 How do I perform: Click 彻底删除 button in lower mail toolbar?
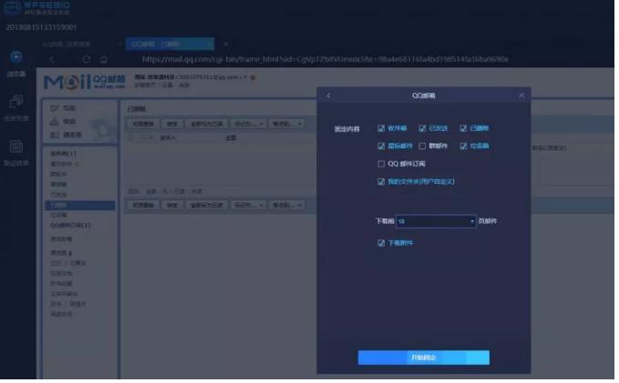click(x=143, y=206)
